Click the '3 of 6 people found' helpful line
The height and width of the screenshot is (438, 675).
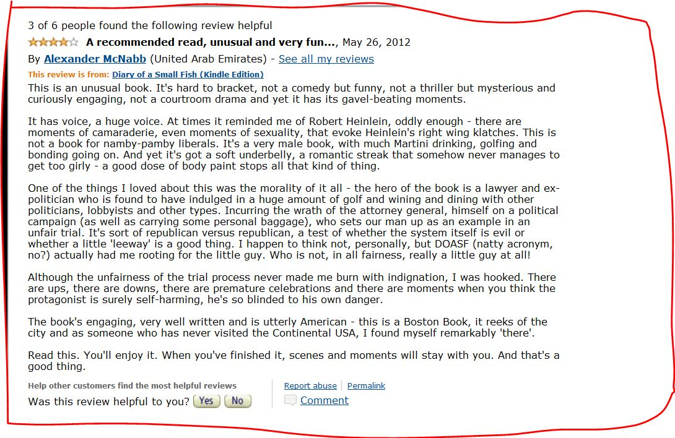pyautogui.click(x=150, y=25)
